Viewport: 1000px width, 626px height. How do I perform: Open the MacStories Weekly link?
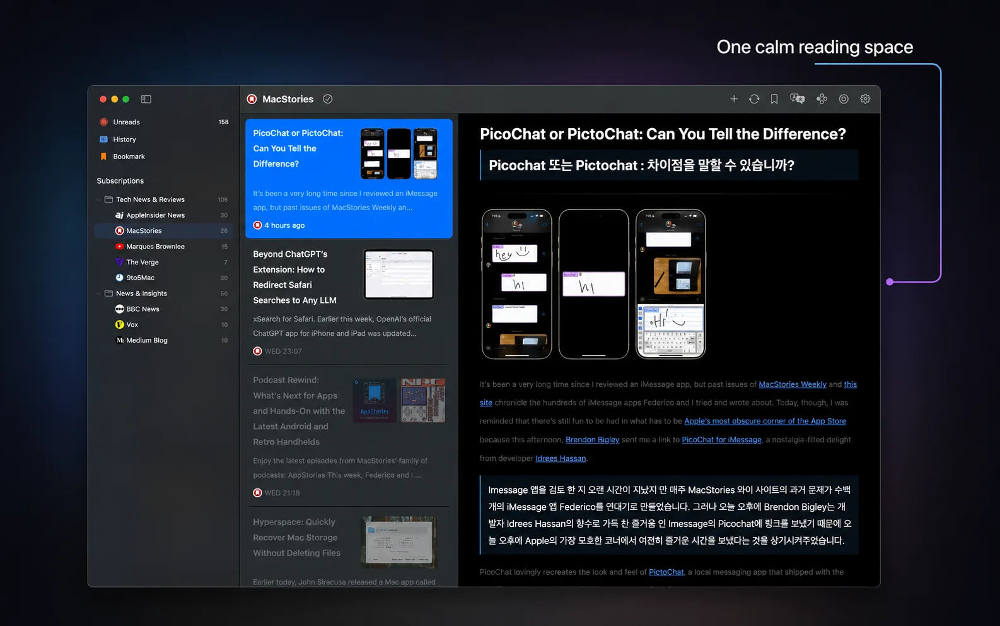(793, 384)
